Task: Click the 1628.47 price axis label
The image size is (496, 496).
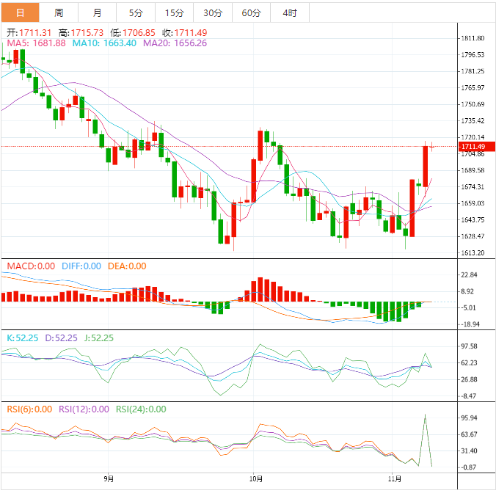Action: pyautogui.click(x=473, y=236)
